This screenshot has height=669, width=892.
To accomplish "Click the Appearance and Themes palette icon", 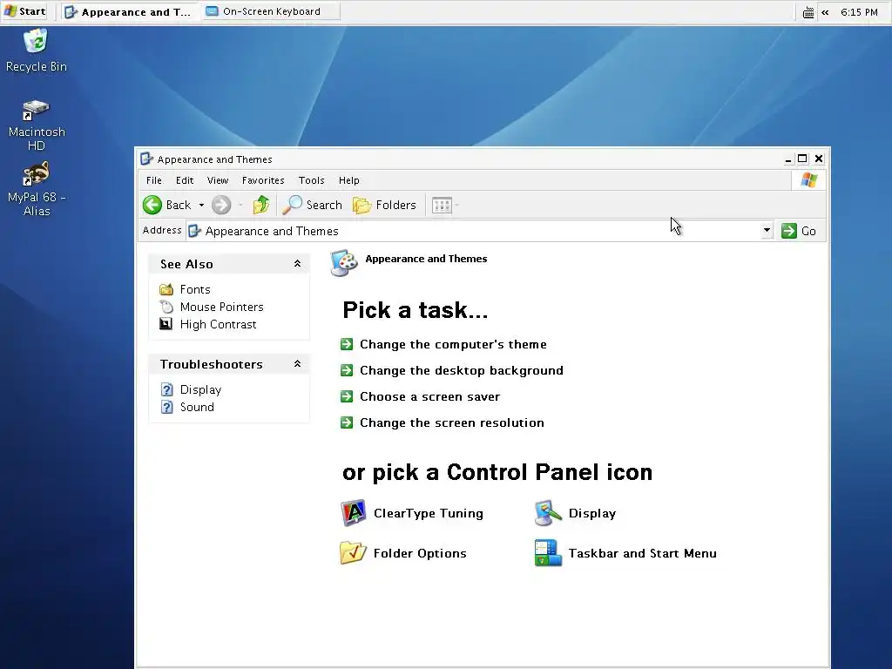I will click(344, 263).
